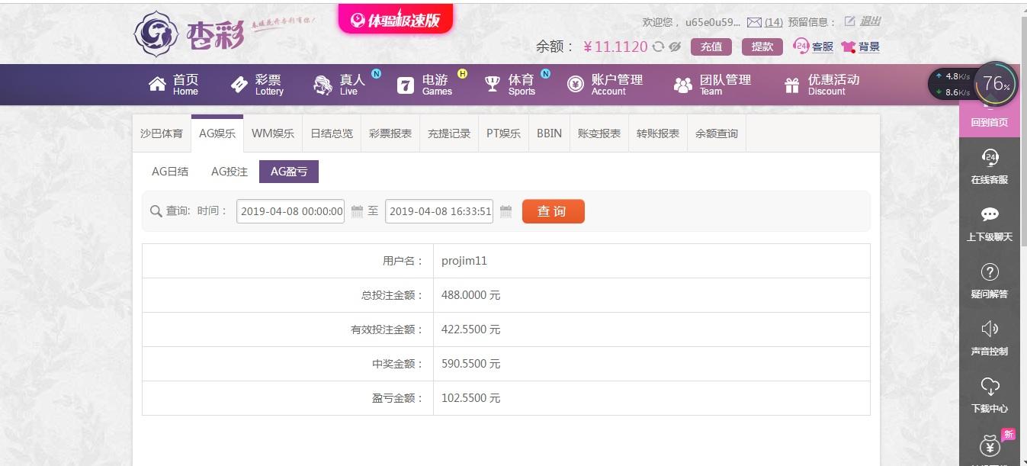The image size is (1027, 466).
Task: Switch to the 账变报表 tab
Action: (599, 133)
